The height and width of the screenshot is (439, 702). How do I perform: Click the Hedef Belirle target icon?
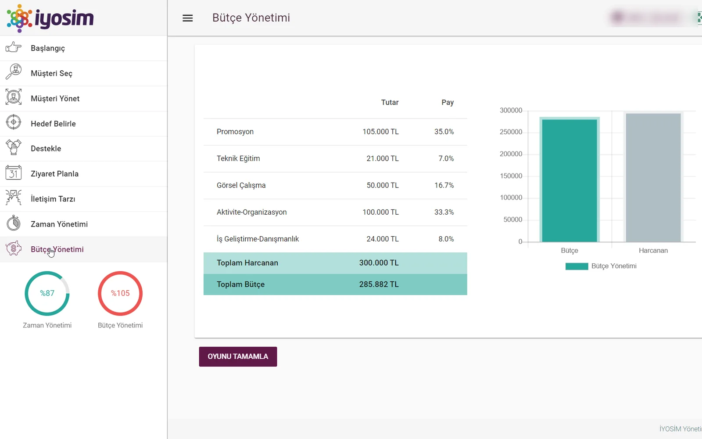point(14,122)
